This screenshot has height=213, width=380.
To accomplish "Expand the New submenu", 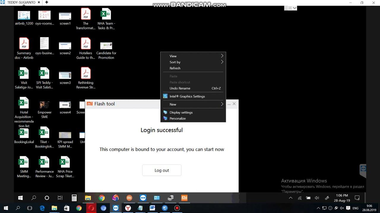I will 193,104.
